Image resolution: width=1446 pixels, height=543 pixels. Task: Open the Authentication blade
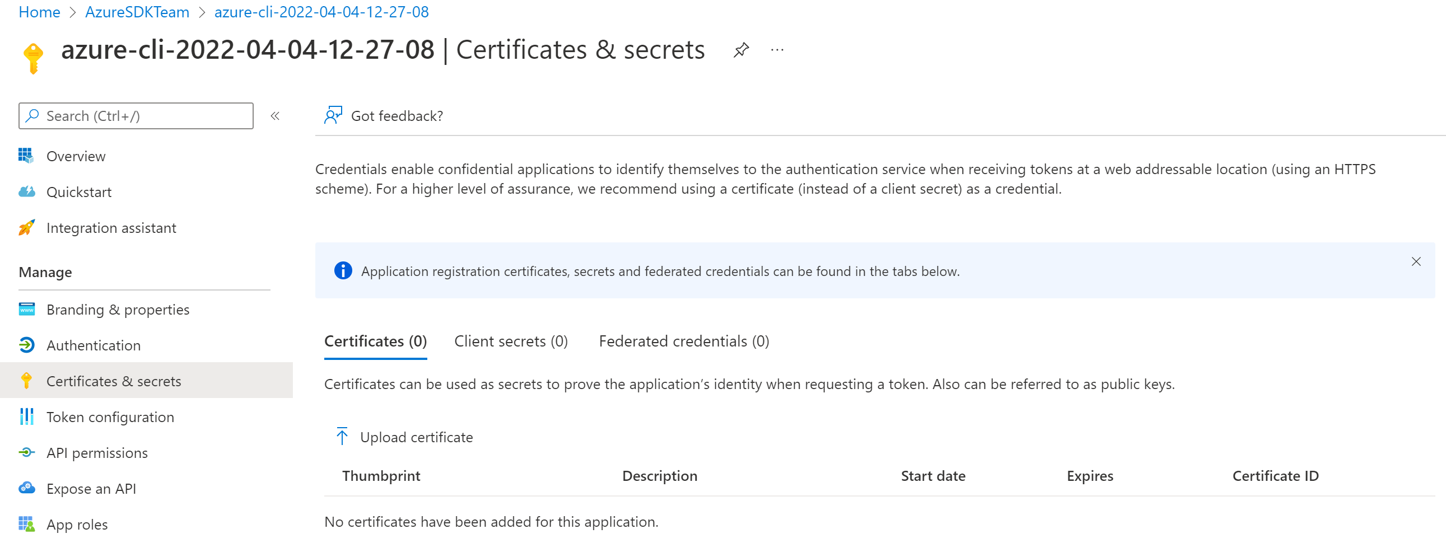pos(93,345)
